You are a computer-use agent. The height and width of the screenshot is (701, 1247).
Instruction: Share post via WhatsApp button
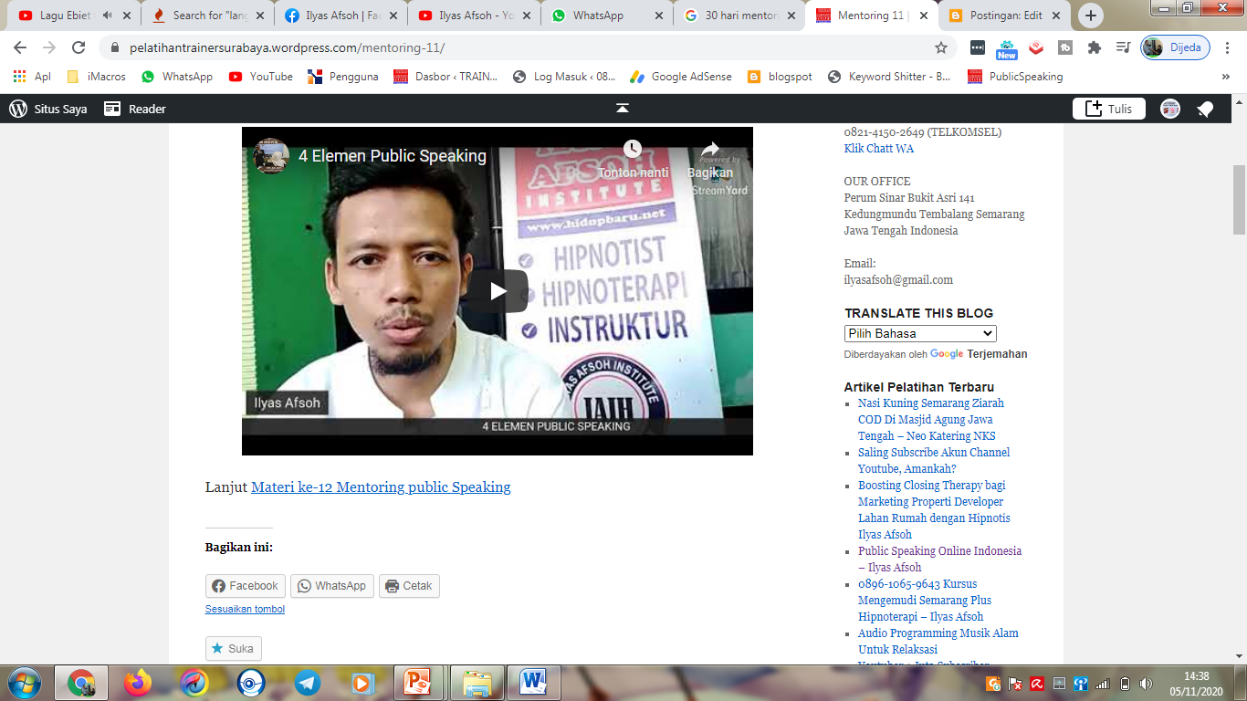click(332, 586)
